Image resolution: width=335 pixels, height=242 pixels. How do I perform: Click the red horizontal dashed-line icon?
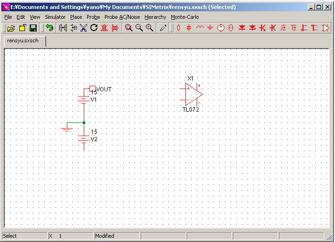(x=115, y=28)
